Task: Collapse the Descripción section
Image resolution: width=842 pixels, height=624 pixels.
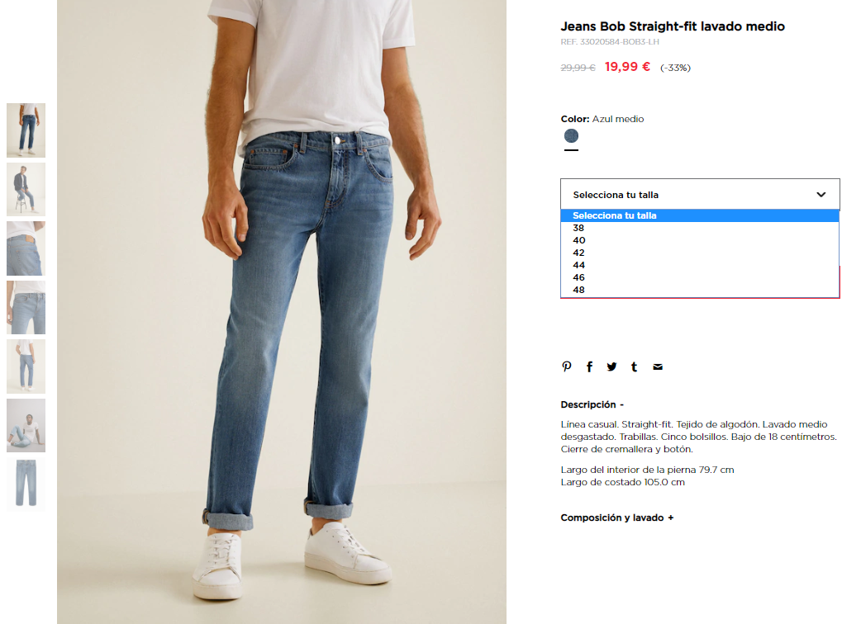Action: click(592, 404)
